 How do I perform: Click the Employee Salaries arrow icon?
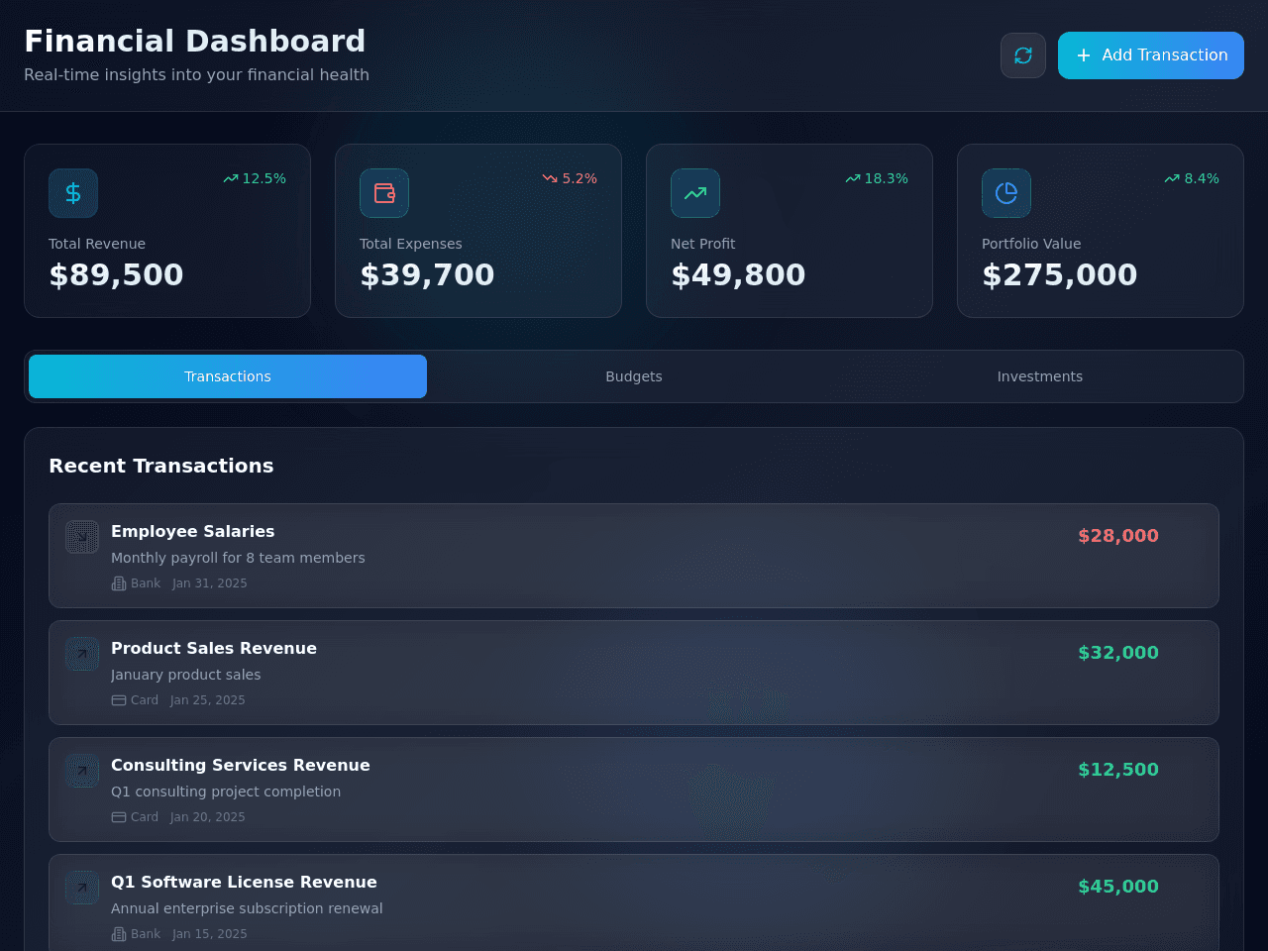pos(82,537)
